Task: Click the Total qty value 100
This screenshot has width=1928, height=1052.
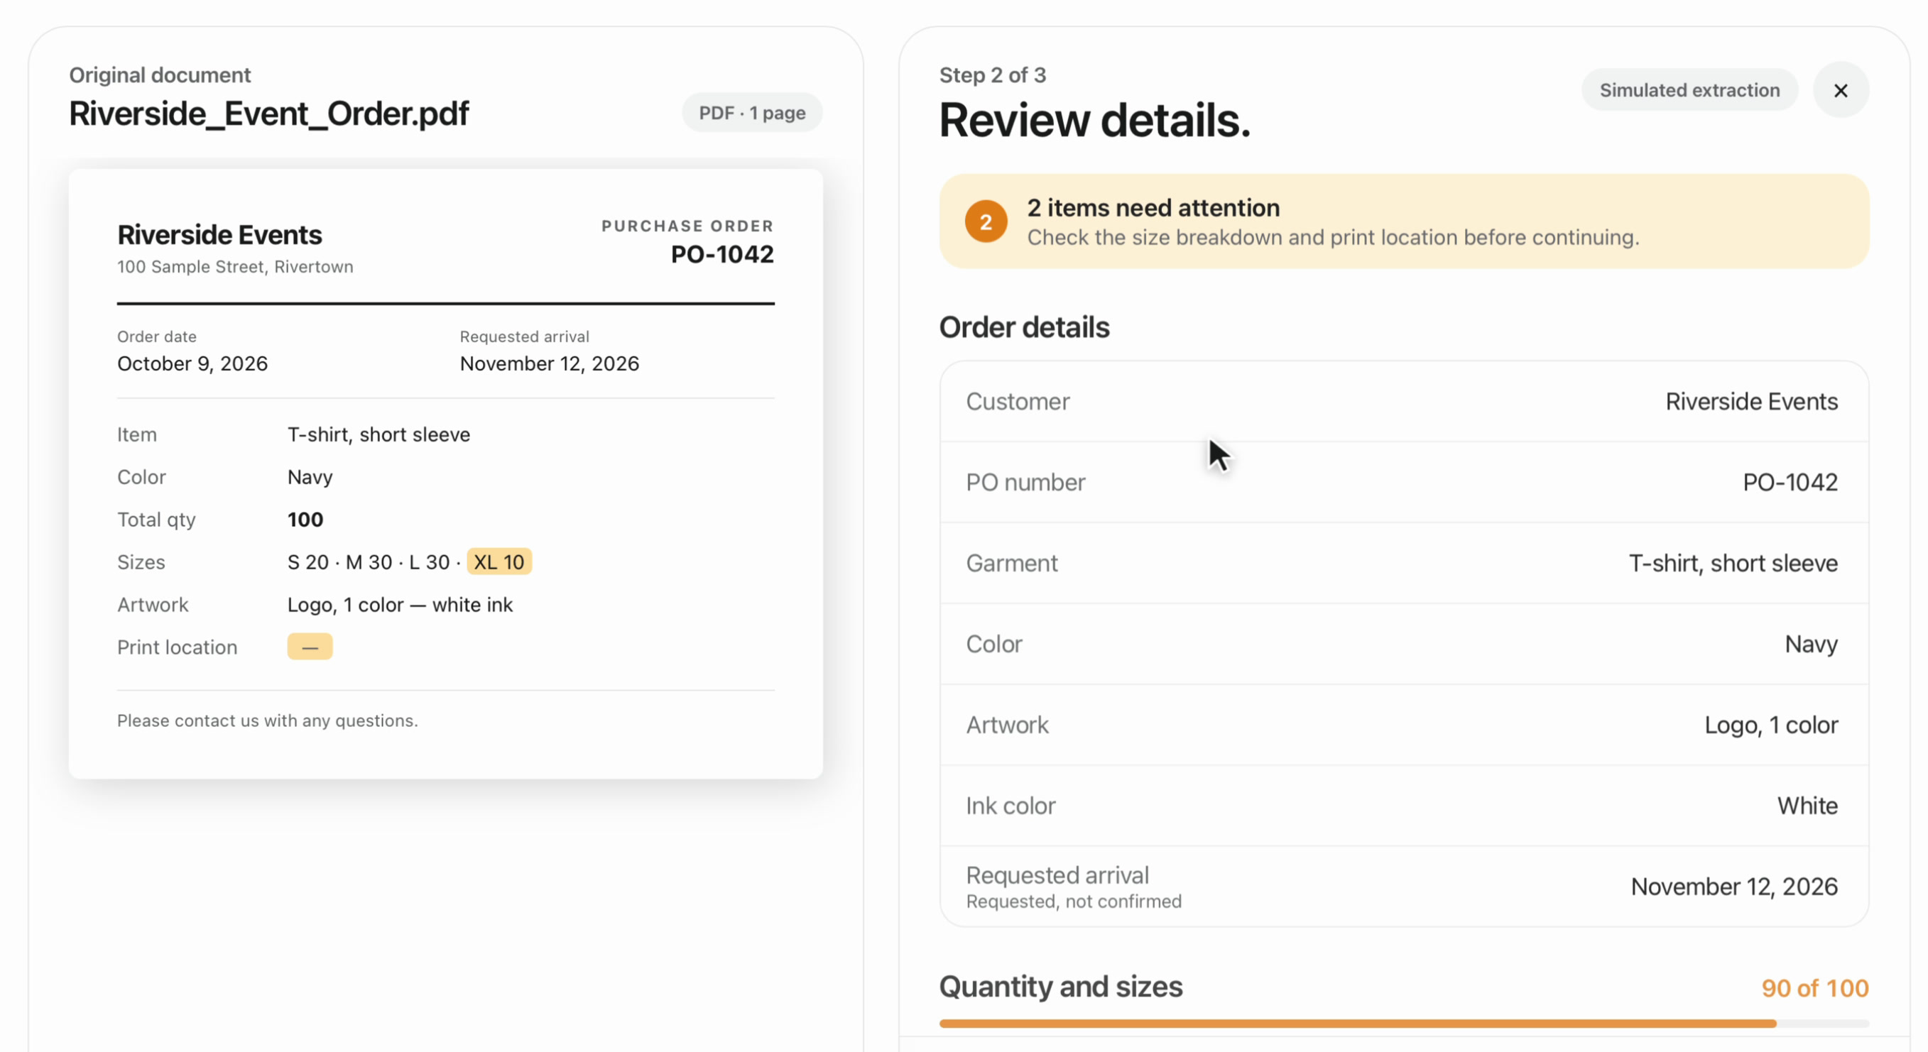Action: [305, 520]
